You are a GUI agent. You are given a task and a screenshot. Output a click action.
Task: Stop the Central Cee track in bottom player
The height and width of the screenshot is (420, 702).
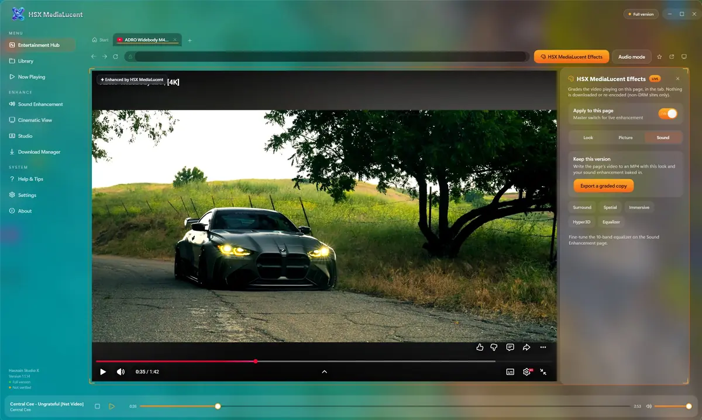point(98,406)
